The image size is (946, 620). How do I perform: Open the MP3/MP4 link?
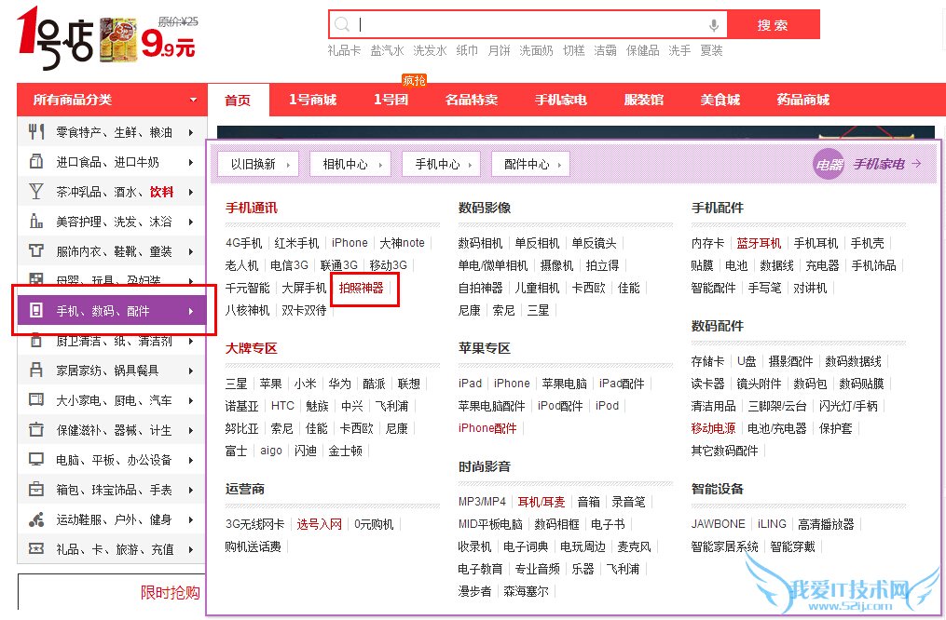point(482,502)
